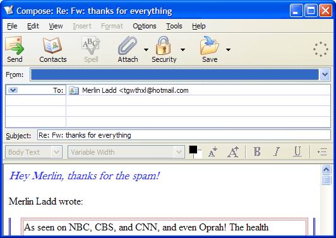Open the Options menu
The width and height of the screenshot is (336, 238).
(145, 26)
